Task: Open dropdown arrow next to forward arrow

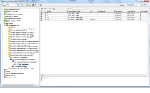Action: 24,5
